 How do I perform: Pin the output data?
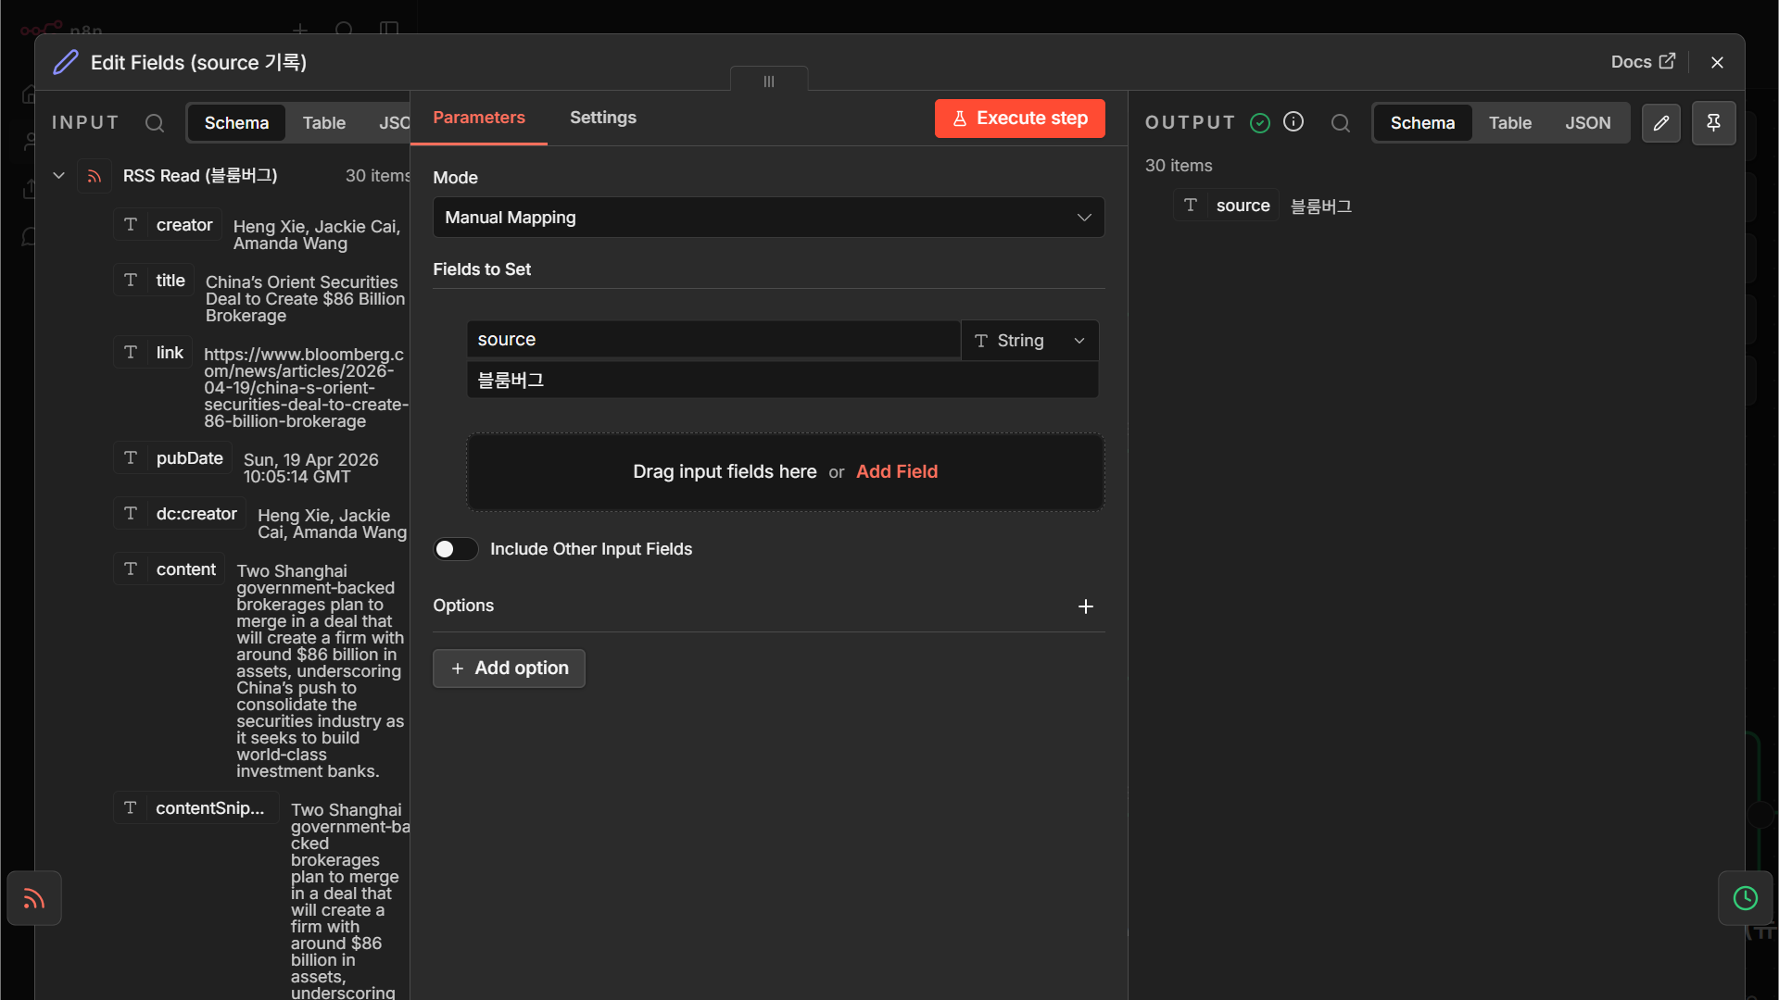1713,123
